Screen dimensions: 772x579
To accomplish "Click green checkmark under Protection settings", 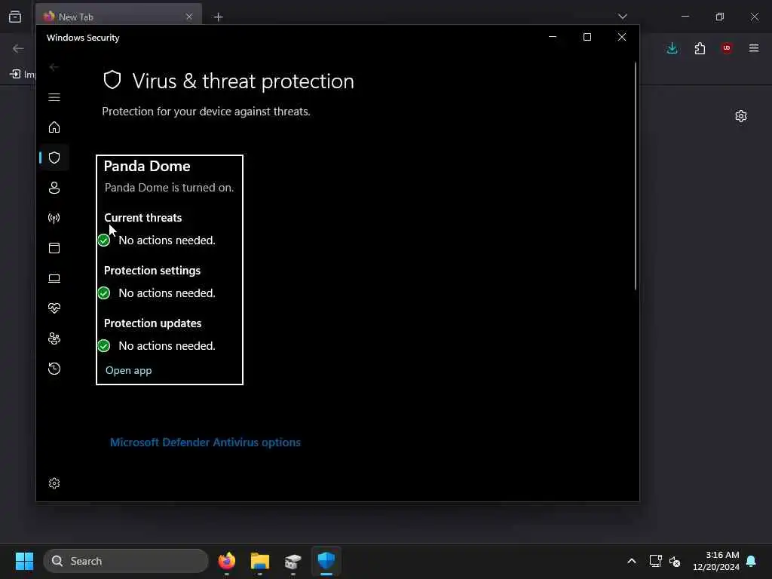I will coord(104,293).
